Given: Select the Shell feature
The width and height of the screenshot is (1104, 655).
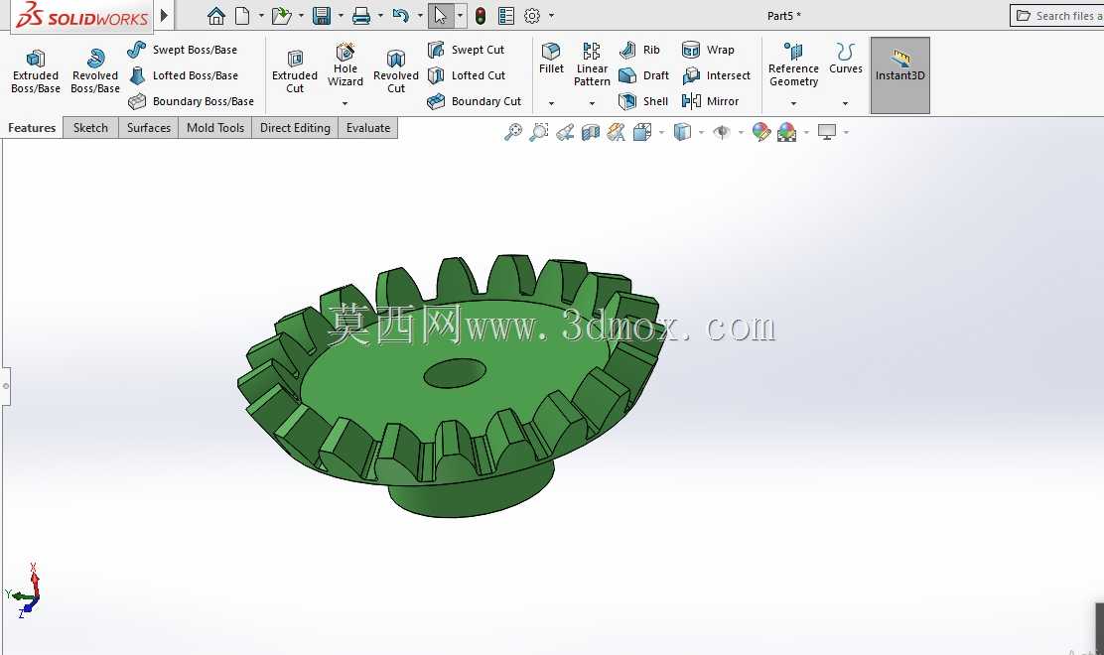Looking at the screenshot, I should pos(642,101).
